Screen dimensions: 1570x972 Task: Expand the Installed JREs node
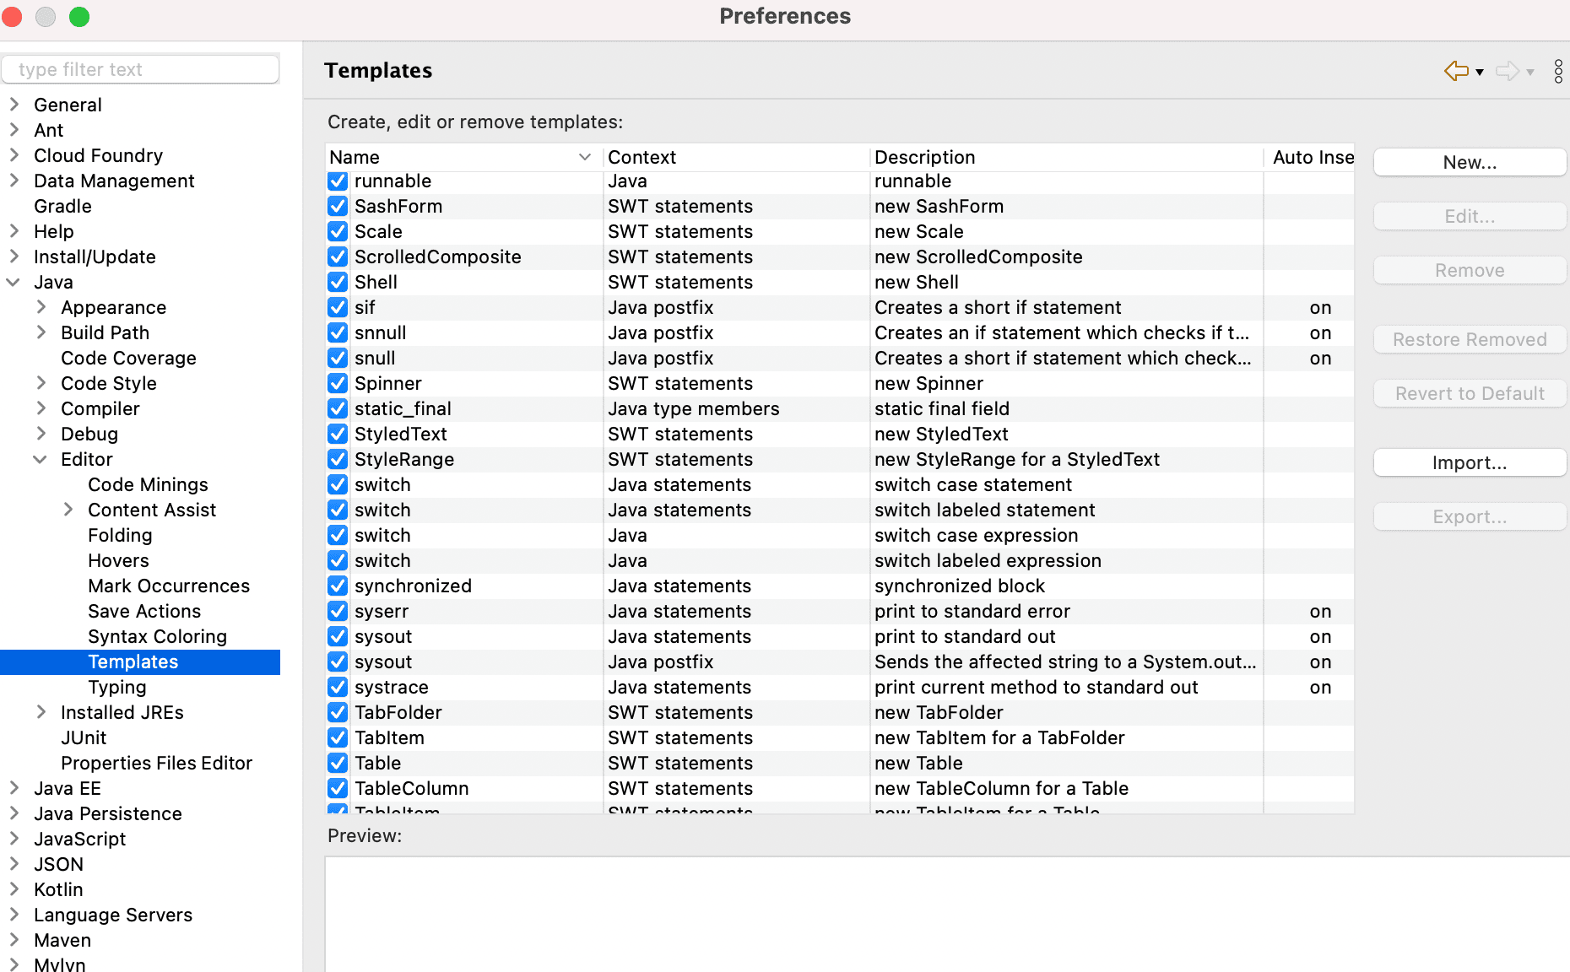tap(41, 712)
